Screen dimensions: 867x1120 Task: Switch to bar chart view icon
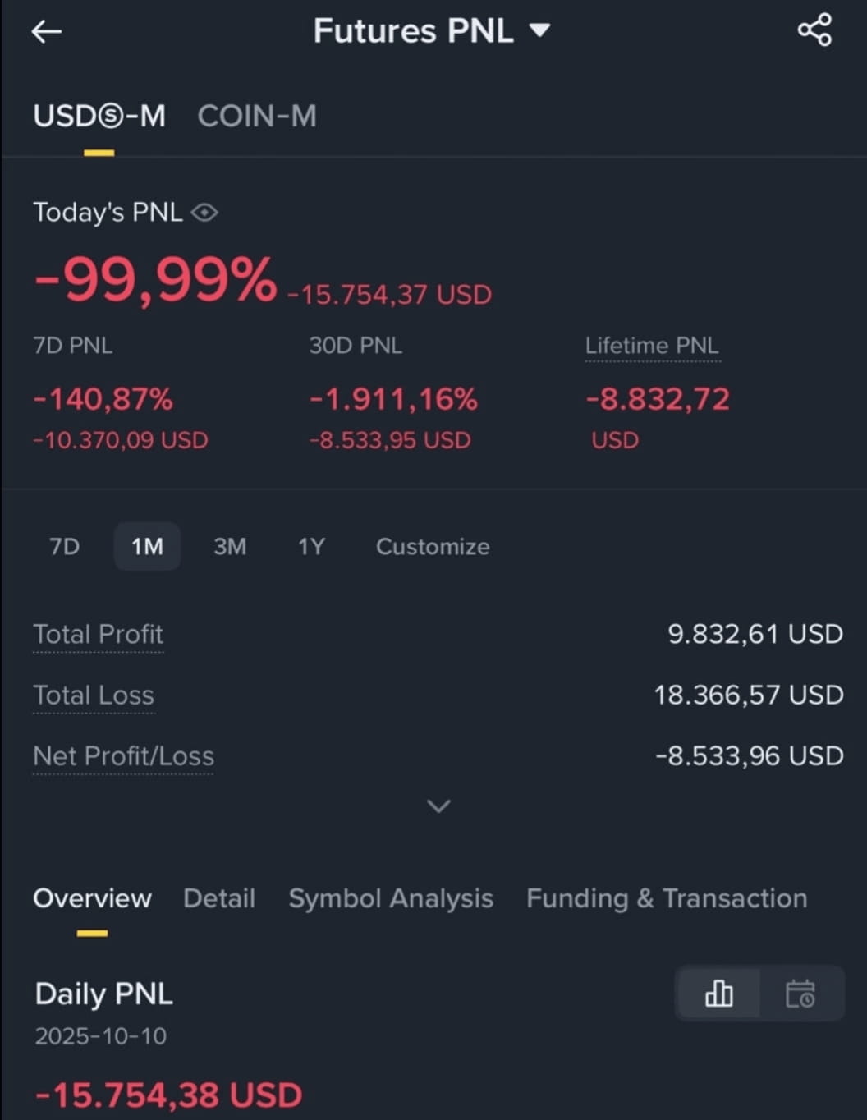click(718, 994)
